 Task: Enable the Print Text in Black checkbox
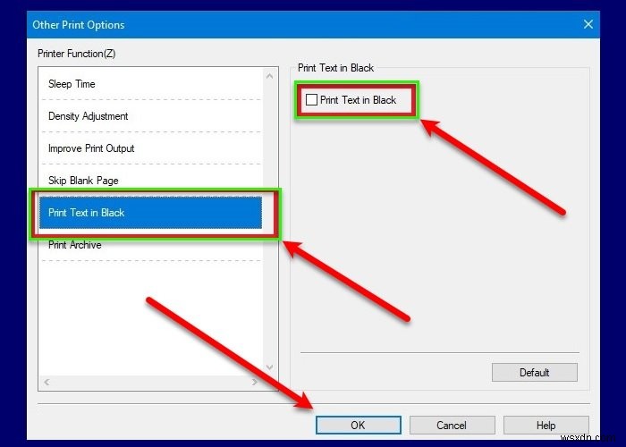point(311,100)
